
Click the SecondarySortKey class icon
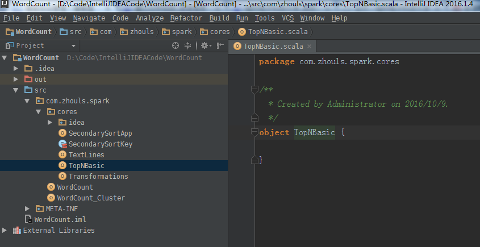pos(62,144)
